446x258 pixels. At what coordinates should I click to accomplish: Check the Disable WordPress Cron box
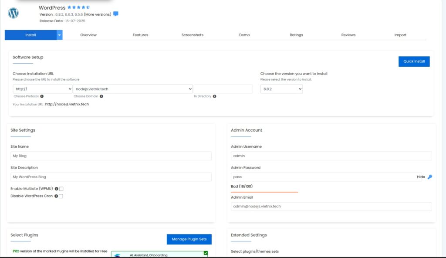point(61,196)
